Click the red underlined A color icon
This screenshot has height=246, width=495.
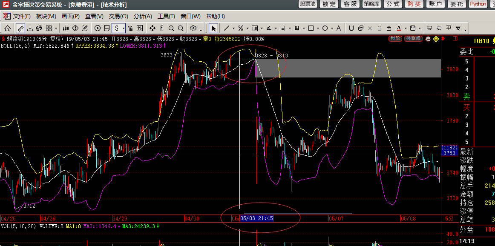(x=399, y=29)
